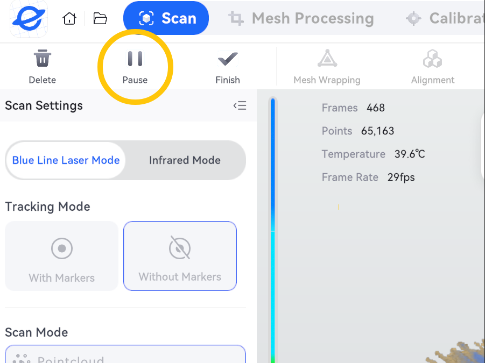485x363 pixels.
Task: Click the Frame Rate value 29fps
Action: coord(401,177)
